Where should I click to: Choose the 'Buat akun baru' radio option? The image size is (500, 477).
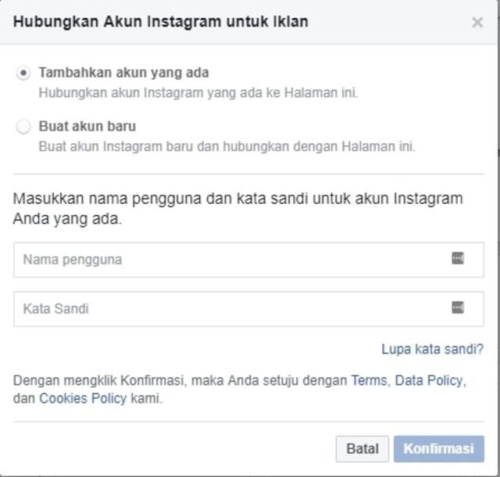click(24, 127)
